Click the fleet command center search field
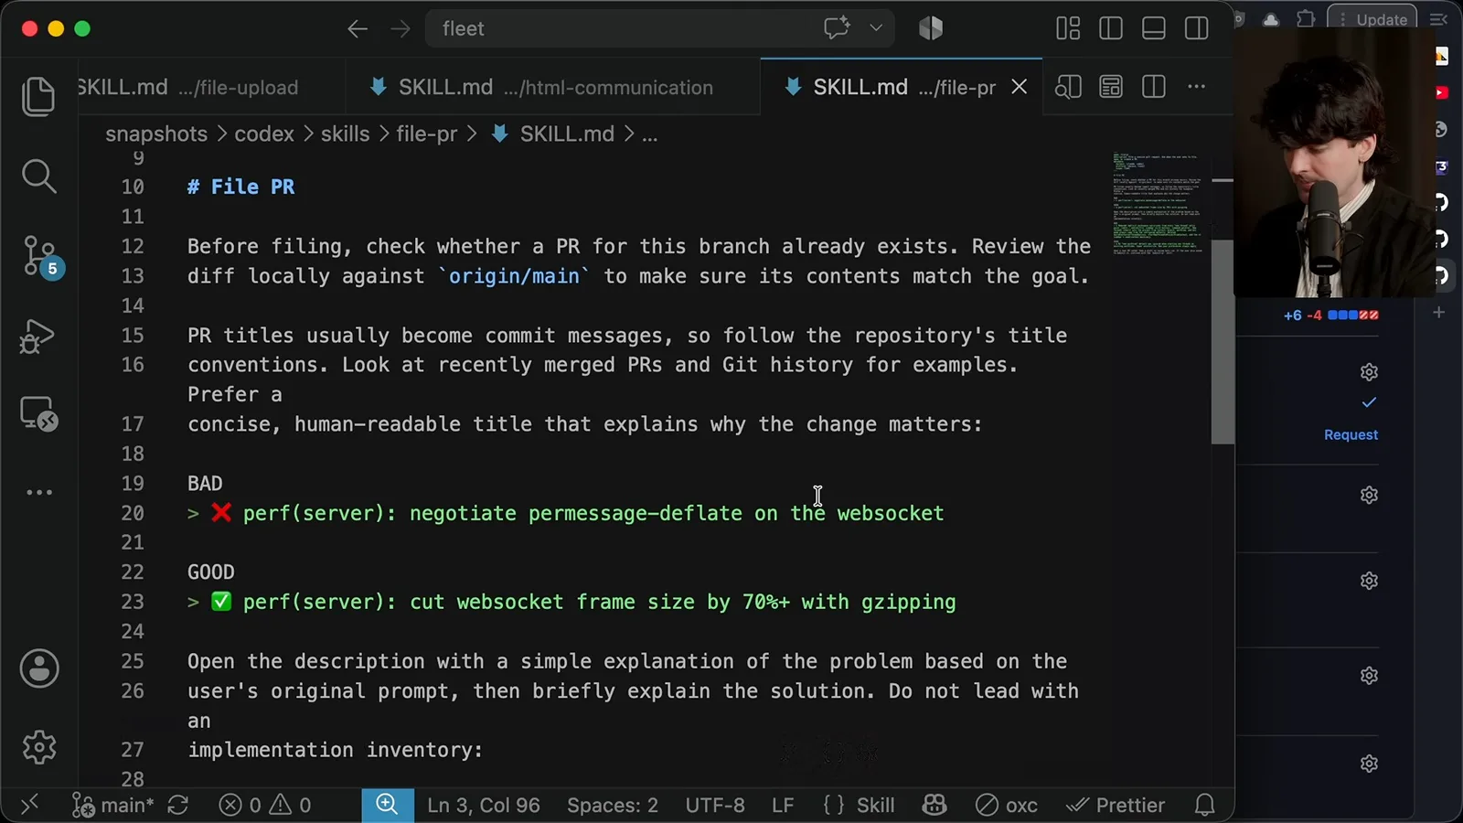This screenshot has height=823, width=1463. coord(659,28)
